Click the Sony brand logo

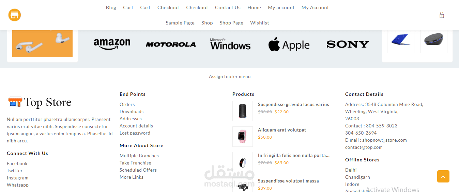(348, 45)
